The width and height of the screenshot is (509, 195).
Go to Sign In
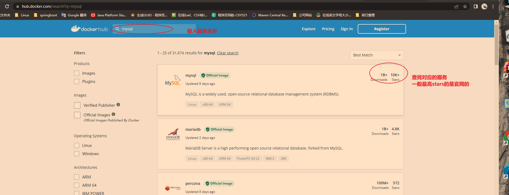click(346, 29)
